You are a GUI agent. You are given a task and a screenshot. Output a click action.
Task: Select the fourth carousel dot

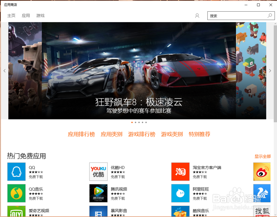pos(143,122)
